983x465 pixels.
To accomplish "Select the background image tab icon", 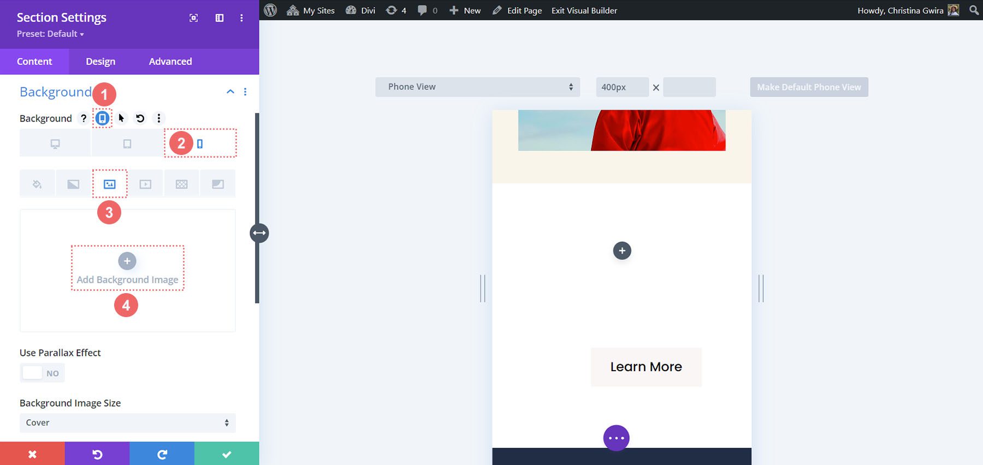I will [x=109, y=184].
